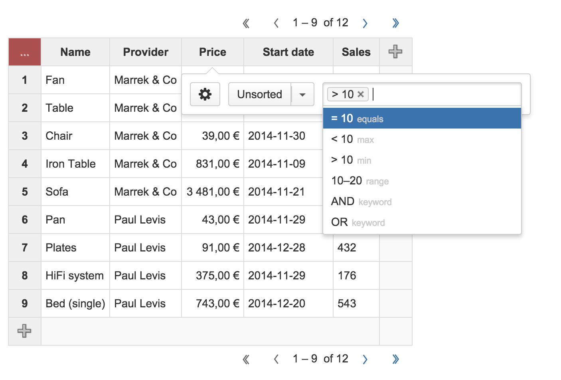Add a new column with plus icon

[395, 52]
